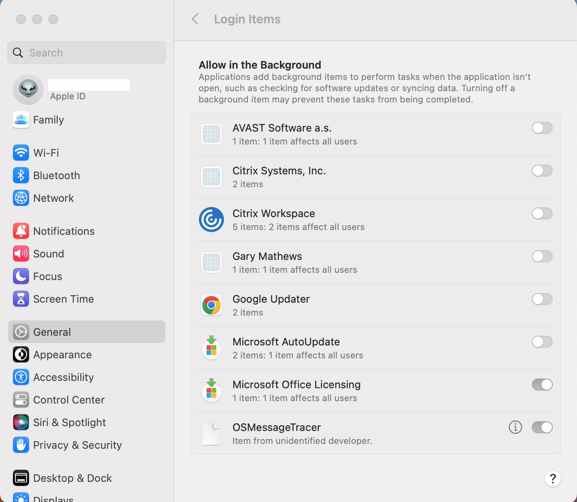
Task: Enable AVAST Software background toggle
Action: (x=542, y=128)
